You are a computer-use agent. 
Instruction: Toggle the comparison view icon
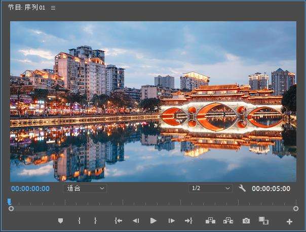pyautogui.click(x=263, y=221)
